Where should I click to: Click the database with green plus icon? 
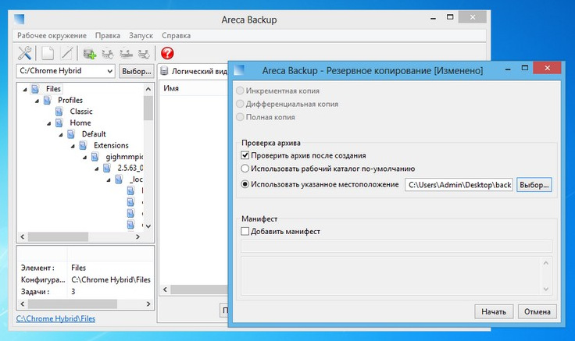point(89,53)
